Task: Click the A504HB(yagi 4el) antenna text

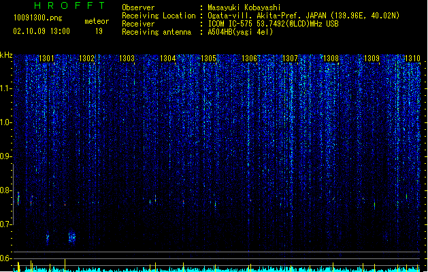Action: 240,32
